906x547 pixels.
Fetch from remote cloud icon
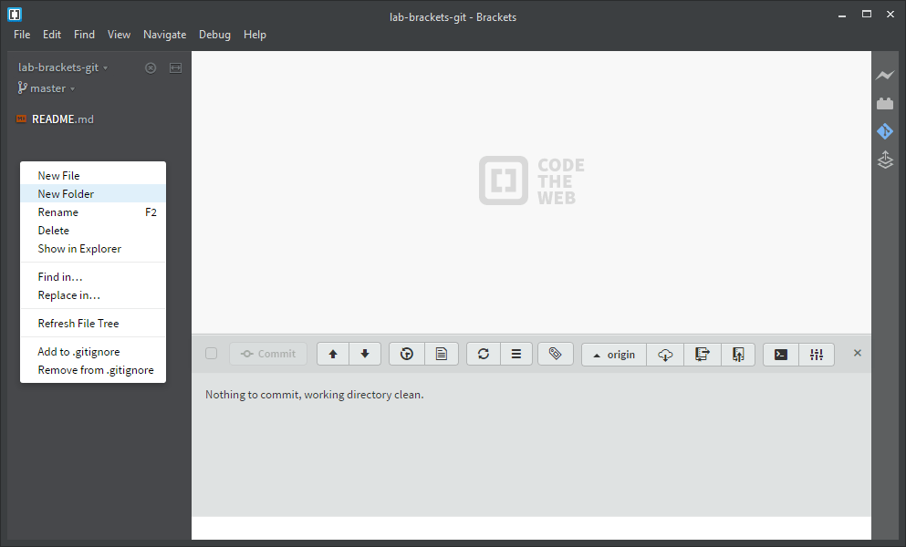coord(665,354)
